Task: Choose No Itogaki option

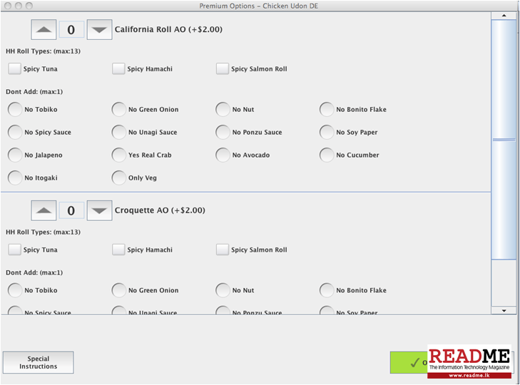Action: pos(15,178)
